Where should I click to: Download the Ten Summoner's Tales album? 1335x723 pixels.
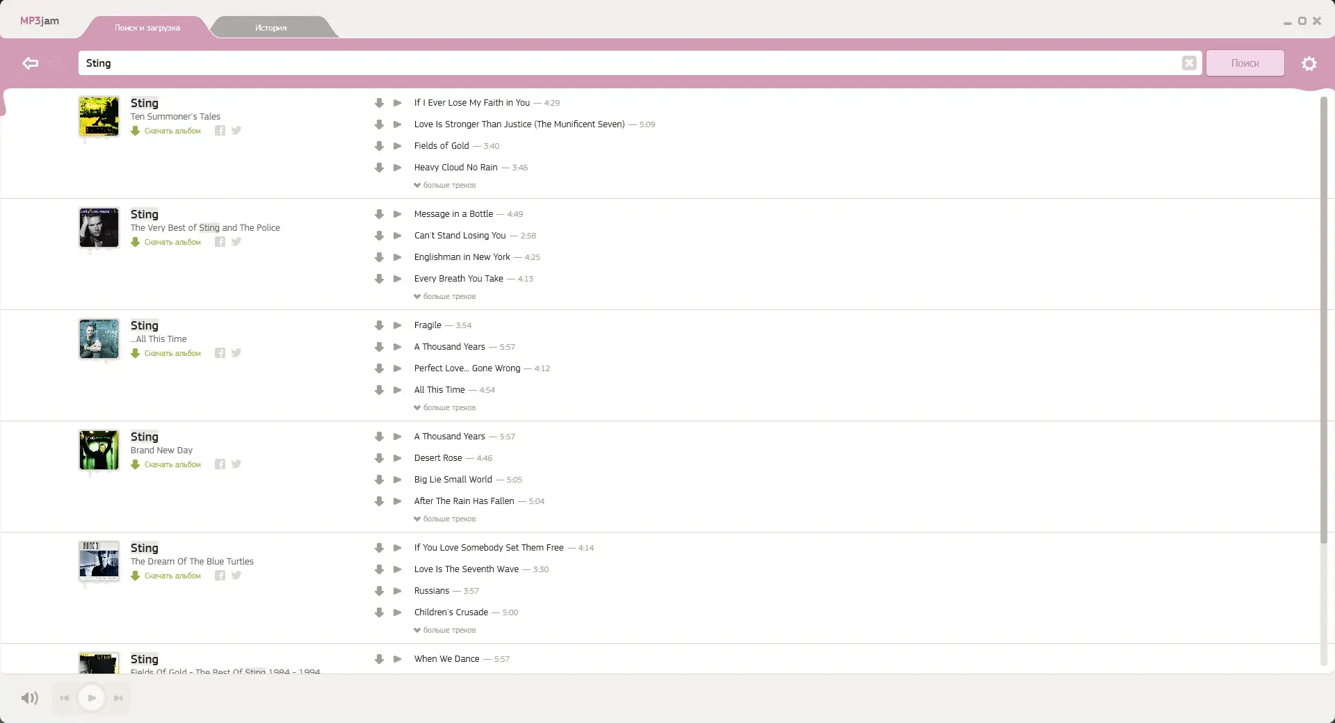166,131
